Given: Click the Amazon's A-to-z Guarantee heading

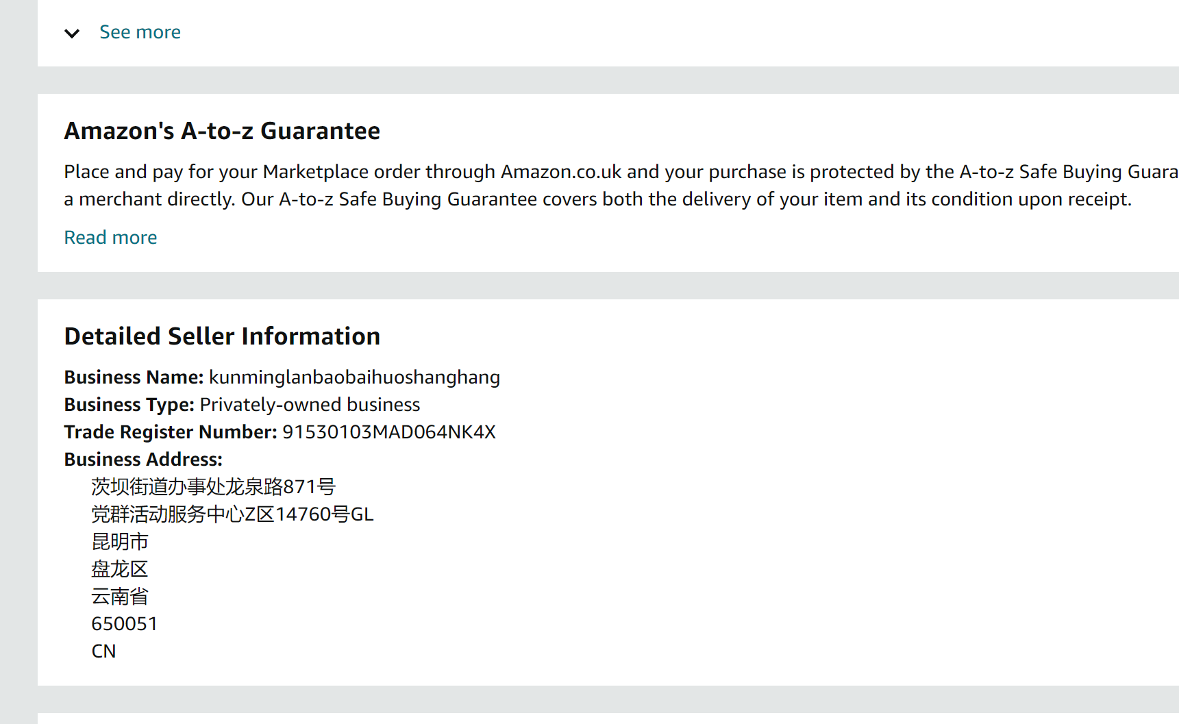Looking at the screenshot, I should (x=222, y=131).
